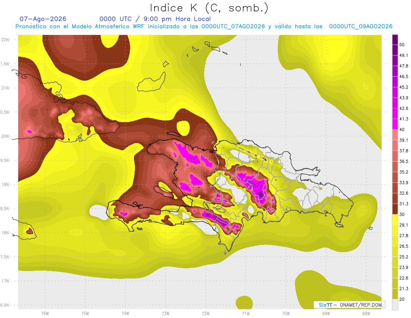This screenshot has height=318, width=411.
Task: Click "0000 UTC / 9:00 pm Hora Local"
Action: [155, 19]
